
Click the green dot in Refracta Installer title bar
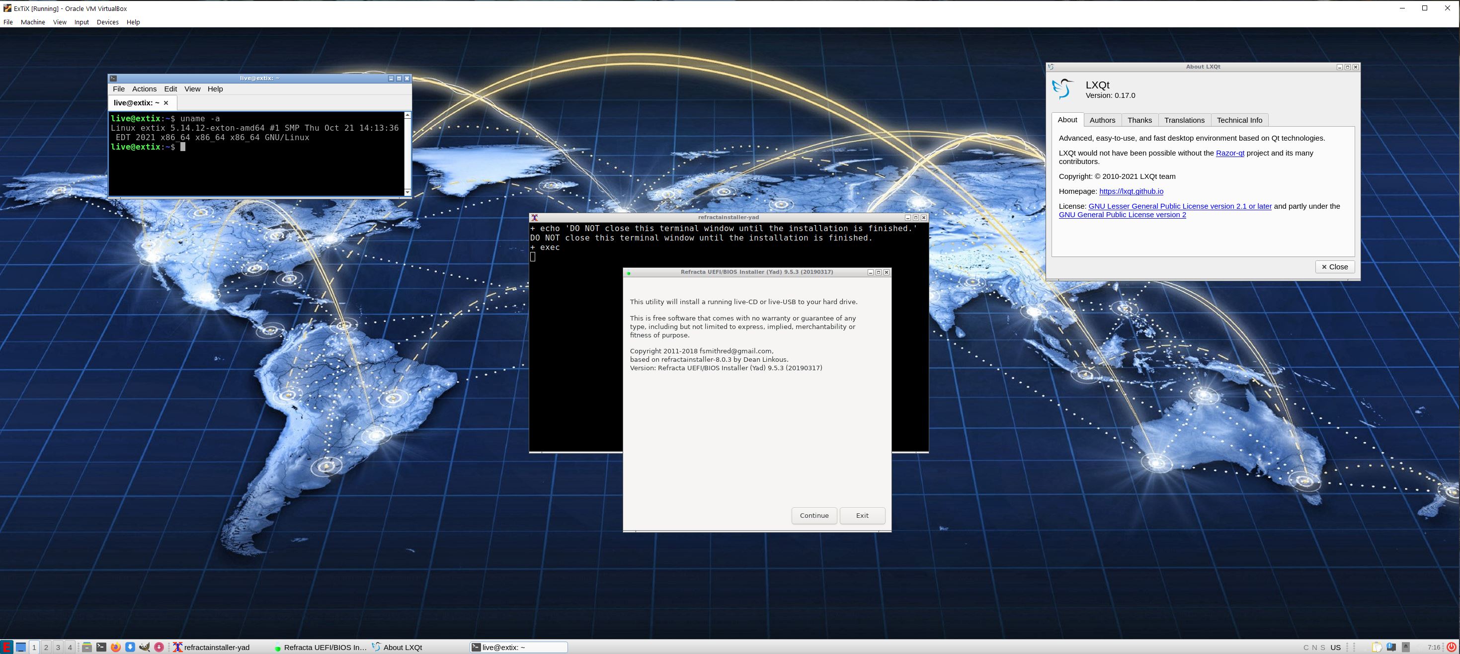tap(629, 273)
